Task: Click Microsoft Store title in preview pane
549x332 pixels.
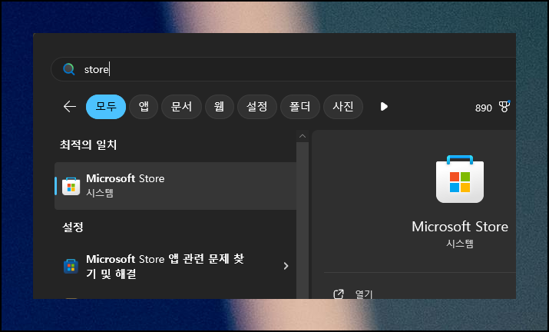Action: pyautogui.click(x=460, y=227)
